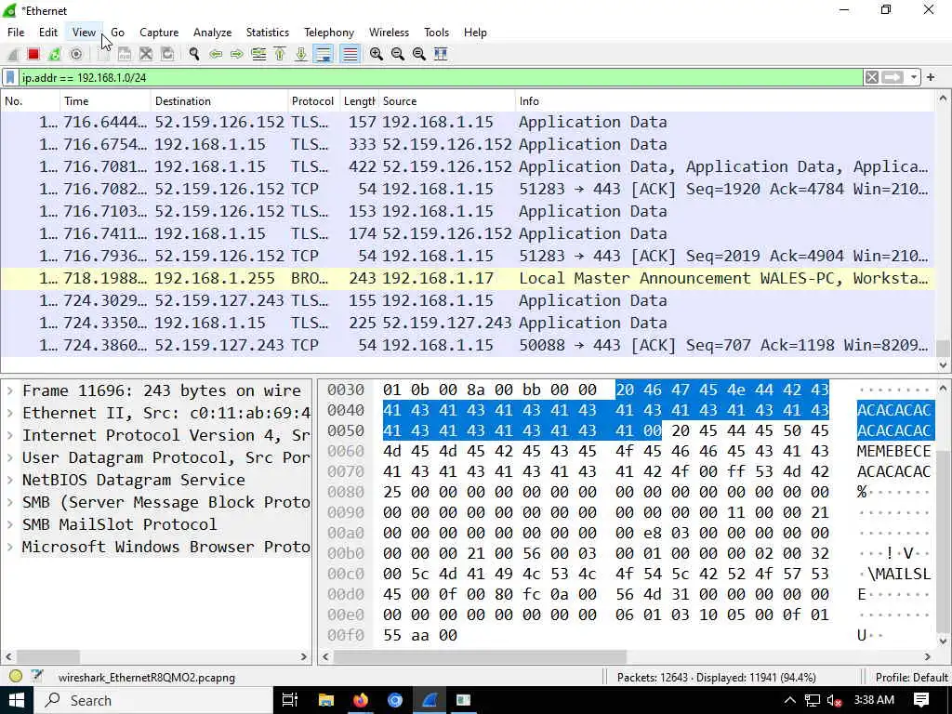952x714 pixels.
Task: Expand User Datagram Protocol node
Action: [x=10, y=457]
